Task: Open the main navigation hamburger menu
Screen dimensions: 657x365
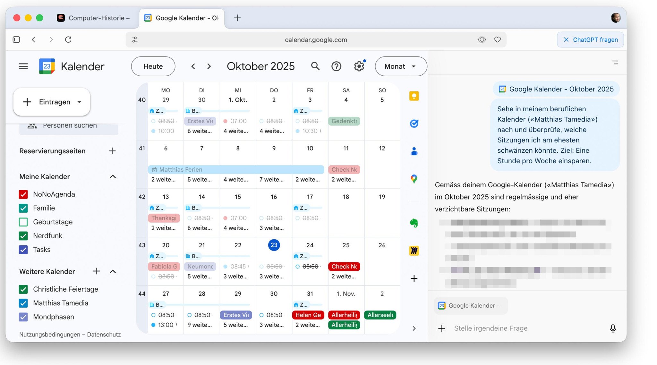Action: pos(23,66)
